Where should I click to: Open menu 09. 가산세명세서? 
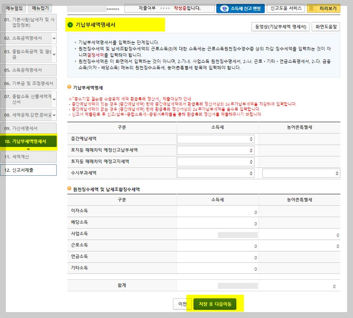[x=29, y=128]
